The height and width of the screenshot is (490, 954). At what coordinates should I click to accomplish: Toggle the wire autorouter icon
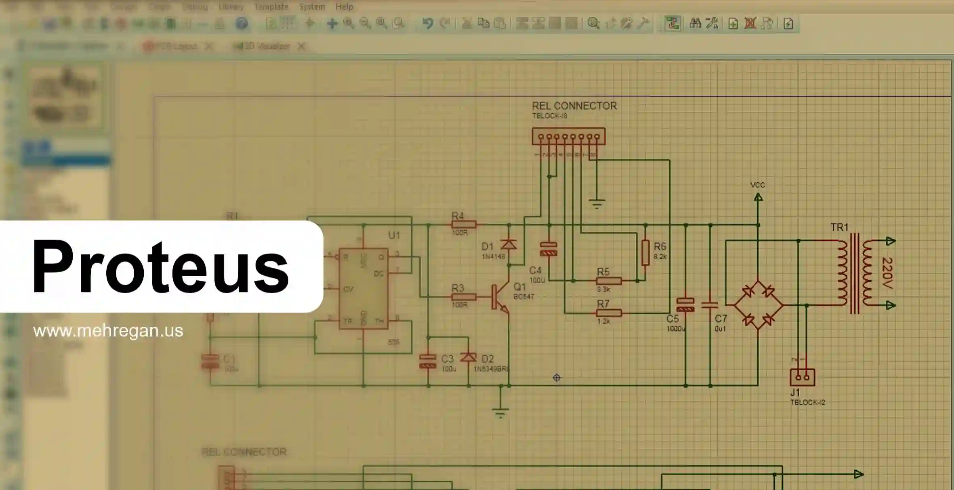pos(672,23)
